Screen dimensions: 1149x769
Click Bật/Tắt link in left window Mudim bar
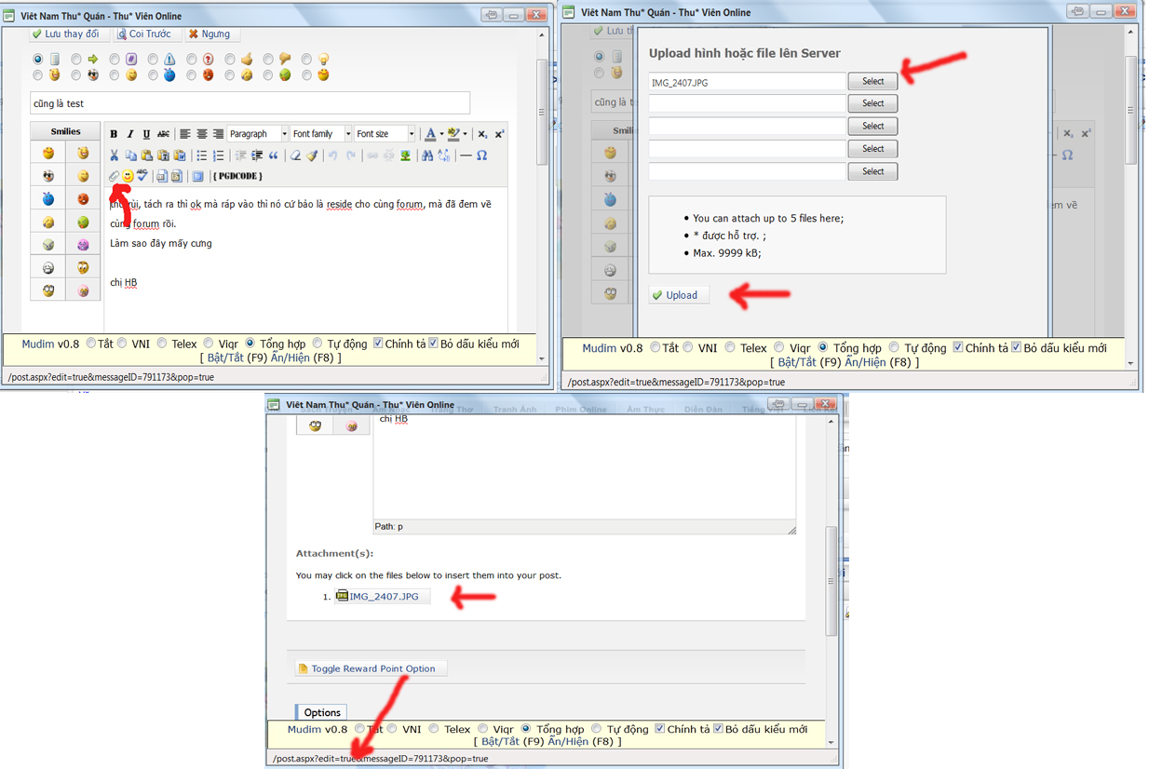click(223, 358)
